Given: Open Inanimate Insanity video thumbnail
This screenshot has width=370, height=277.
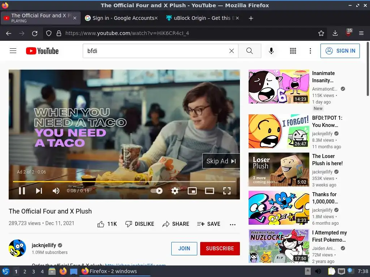Looking at the screenshot, I should pos(279,87).
